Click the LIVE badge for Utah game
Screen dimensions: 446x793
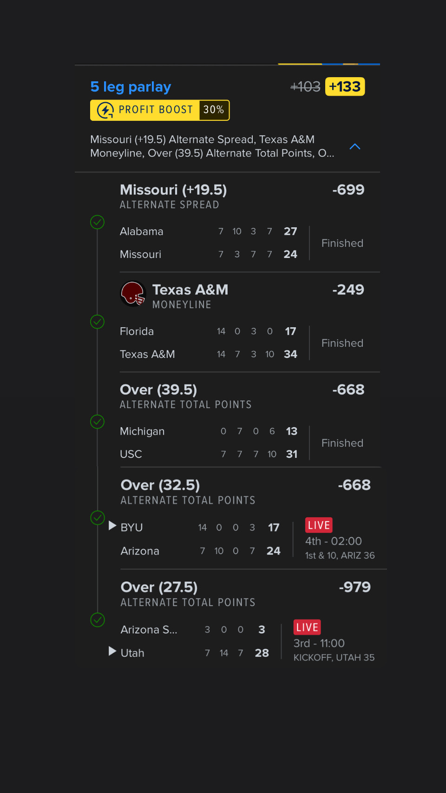click(x=307, y=628)
